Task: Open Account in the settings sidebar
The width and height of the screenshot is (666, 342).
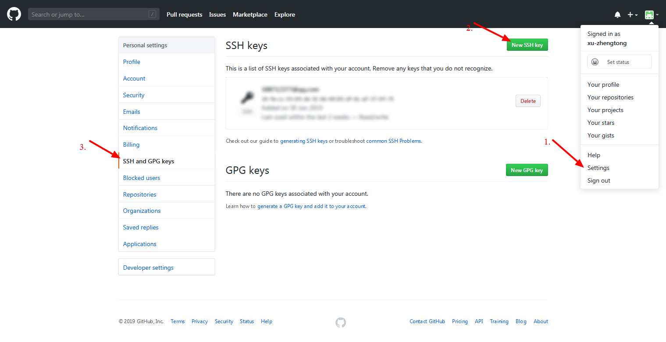Action: pyautogui.click(x=167, y=78)
